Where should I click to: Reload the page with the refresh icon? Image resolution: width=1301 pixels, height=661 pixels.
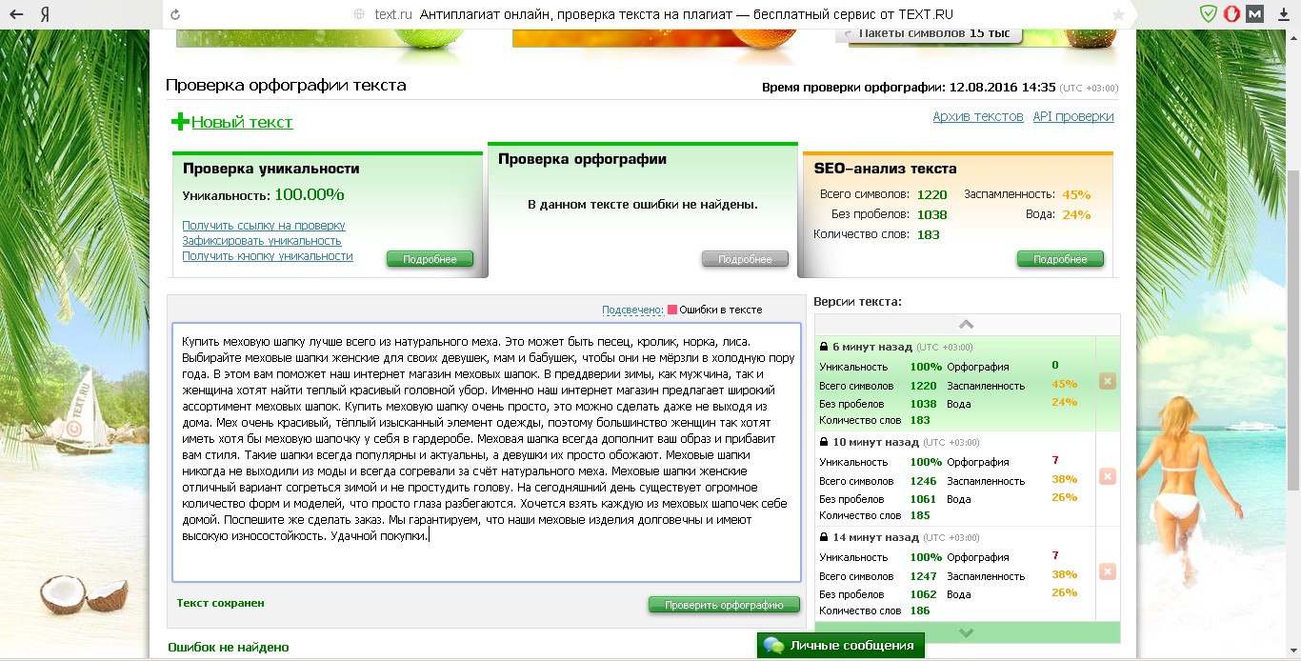click(x=174, y=14)
